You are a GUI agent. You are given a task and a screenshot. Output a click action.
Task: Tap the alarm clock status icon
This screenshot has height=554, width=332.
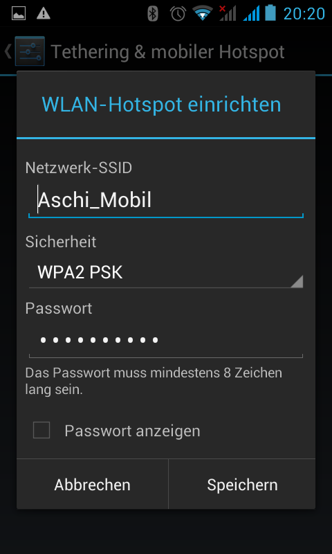[x=178, y=13]
